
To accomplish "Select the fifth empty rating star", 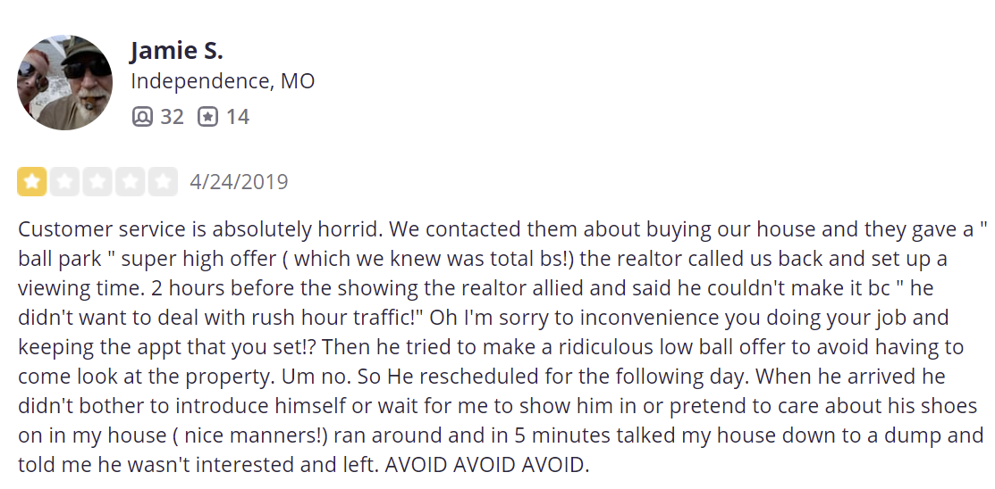I will (163, 182).
